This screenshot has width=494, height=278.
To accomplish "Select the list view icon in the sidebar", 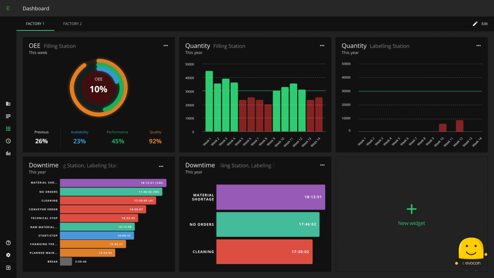I will click(8, 116).
